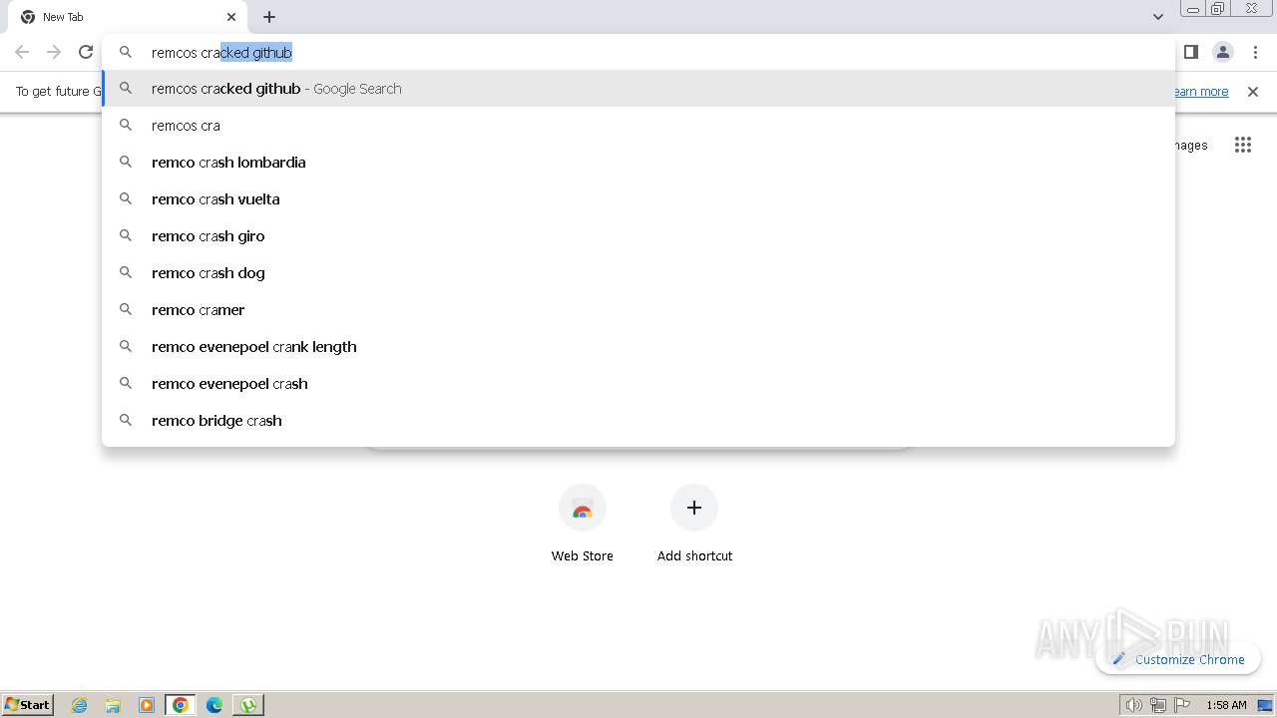This screenshot has width=1277, height=718.
Task: Choose the 'remcos cra' suggestion
Action: [x=638, y=126]
